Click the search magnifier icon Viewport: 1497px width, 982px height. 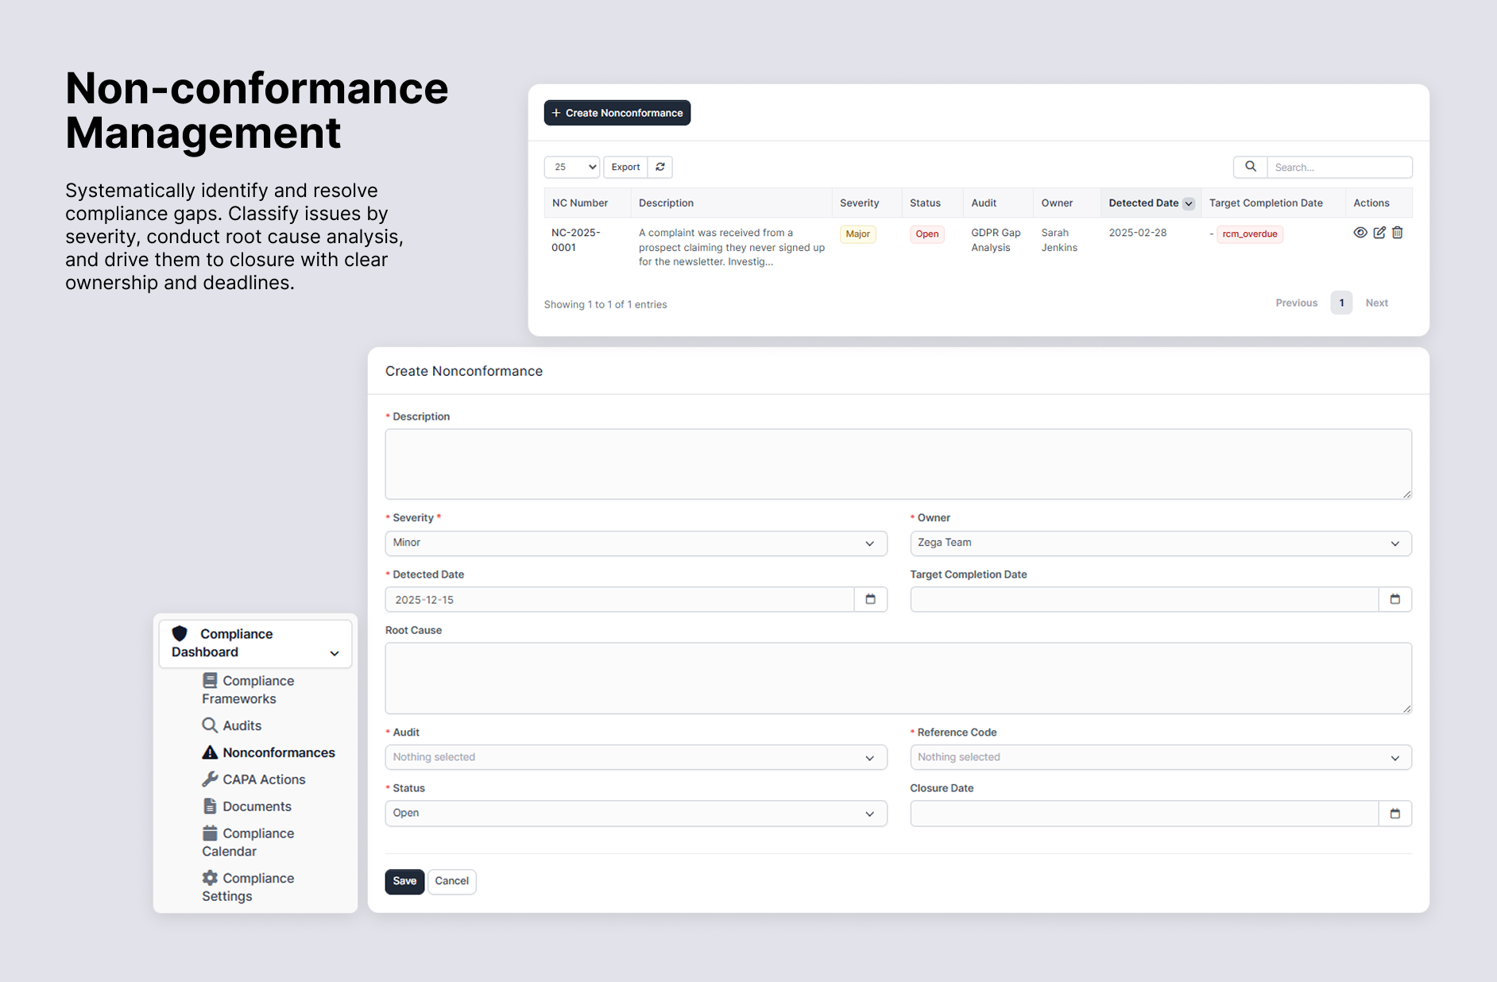tap(1250, 167)
